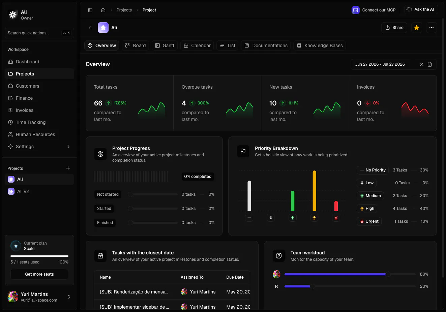This screenshot has height=312, width=446.
Task: Clear the date range with X icon
Action: [422, 64]
